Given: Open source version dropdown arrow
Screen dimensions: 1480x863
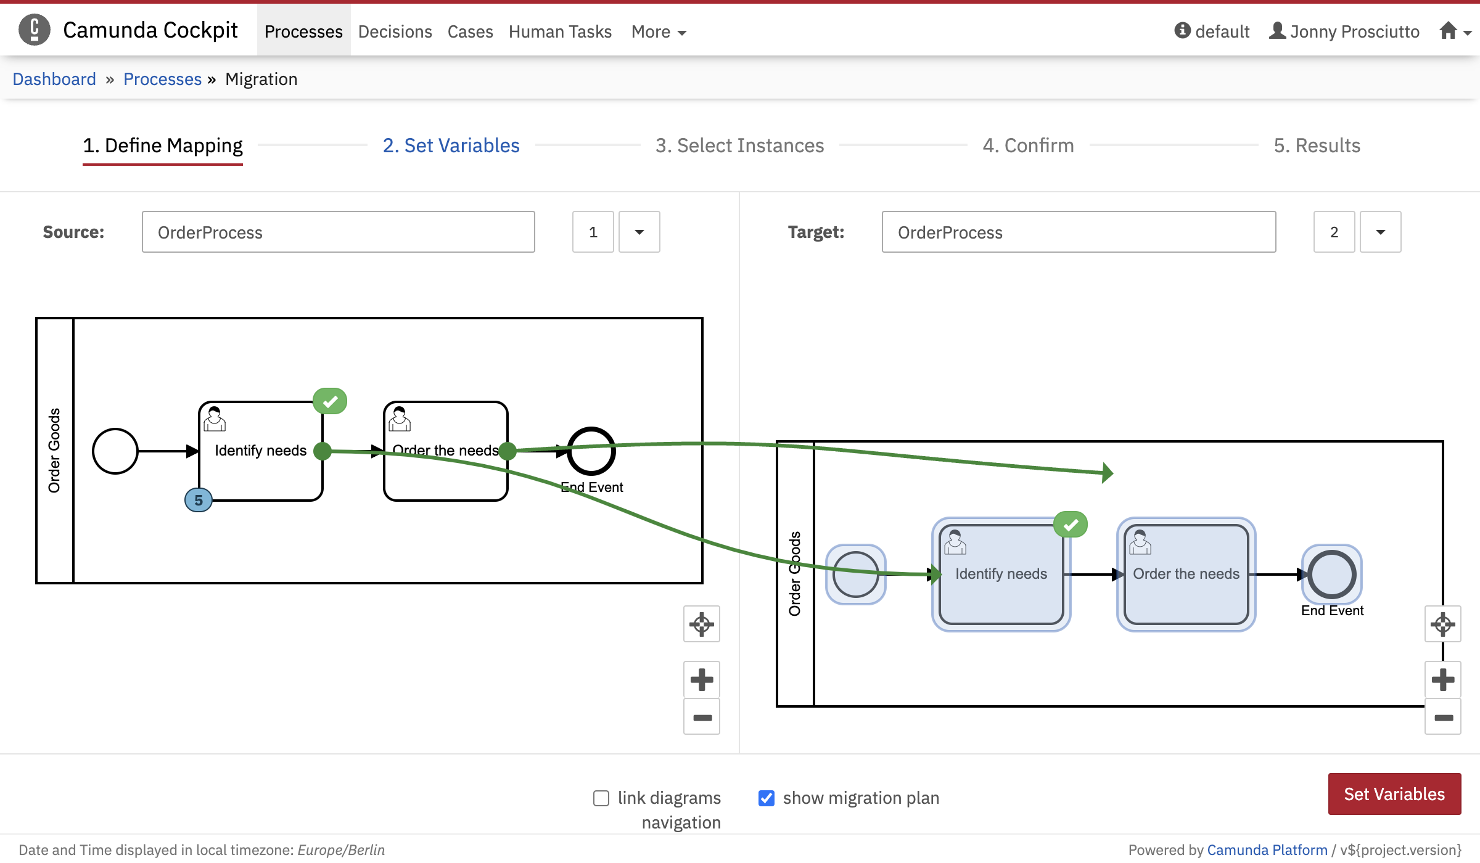Looking at the screenshot, I should click(x=639, y=232).
